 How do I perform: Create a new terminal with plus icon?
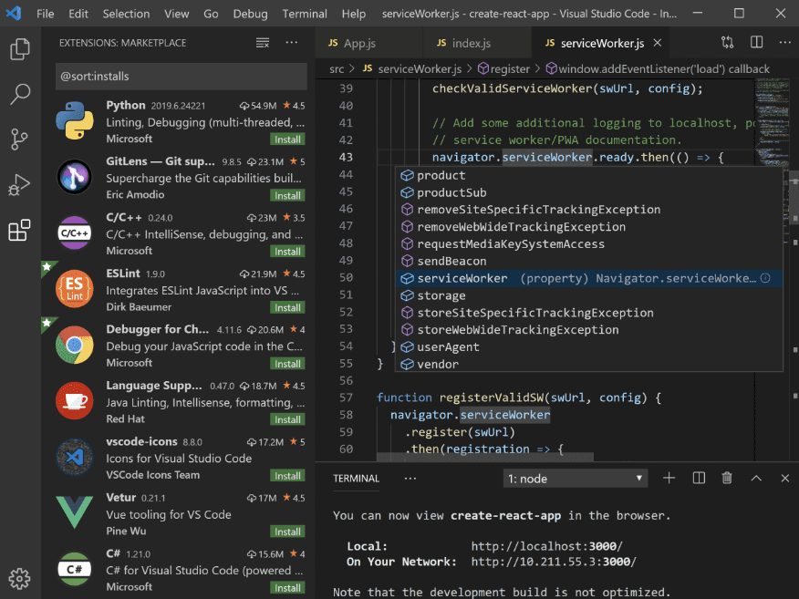(669, 478)
